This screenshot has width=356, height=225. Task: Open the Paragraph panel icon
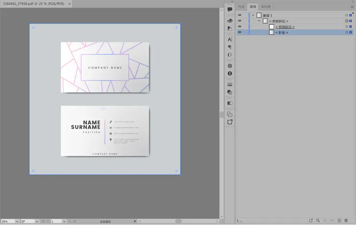[x=229, y=47]
